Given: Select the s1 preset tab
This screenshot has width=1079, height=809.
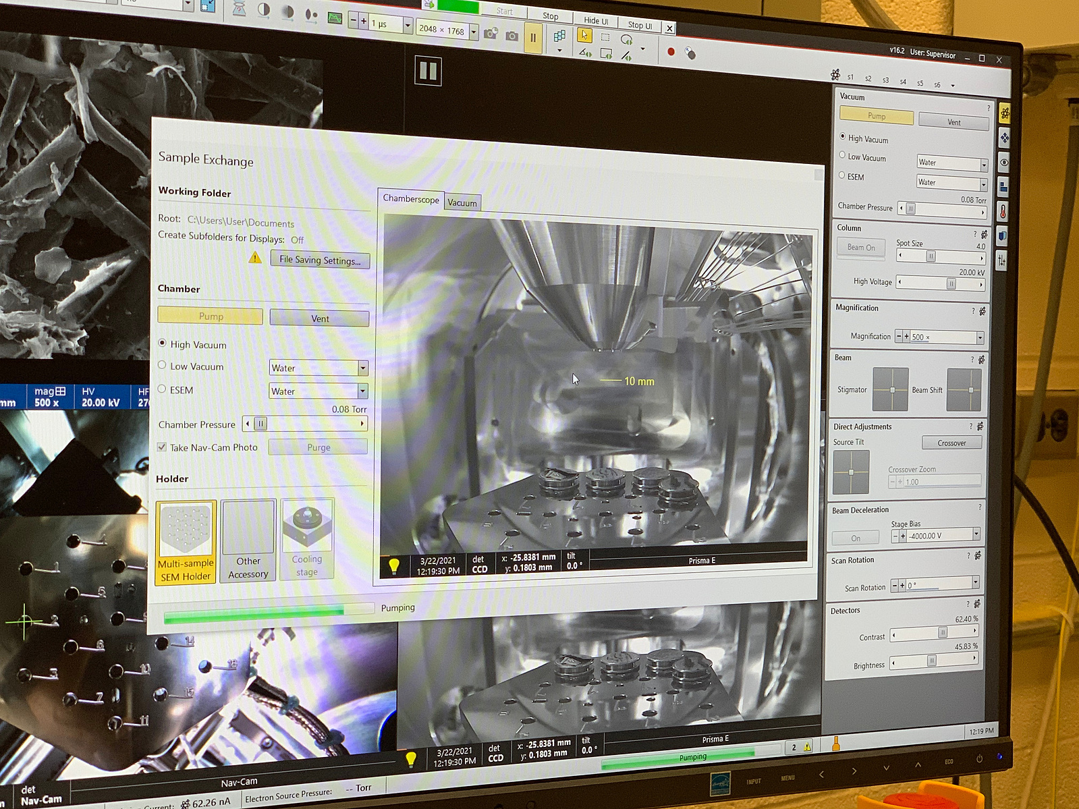Looking at the screenshot, I should pyautogui.click(x=850, y=77).
